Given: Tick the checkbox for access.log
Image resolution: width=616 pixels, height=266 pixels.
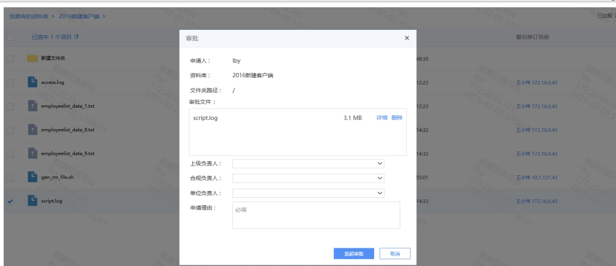Looking at the screenshot, I should 10,83.
